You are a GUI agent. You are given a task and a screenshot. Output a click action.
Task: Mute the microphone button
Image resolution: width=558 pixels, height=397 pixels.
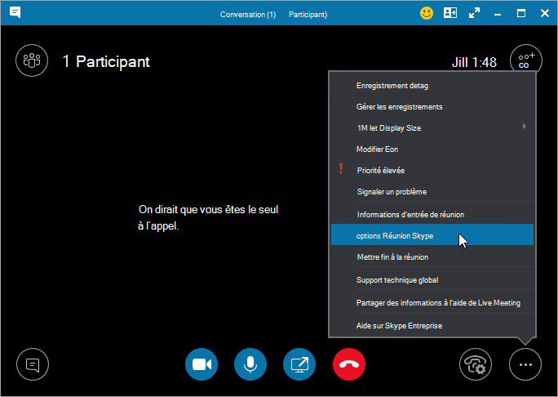click(x=250, y=364)
